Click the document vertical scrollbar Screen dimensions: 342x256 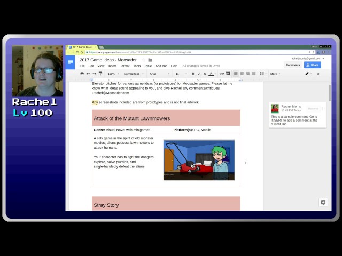[330, 93]
